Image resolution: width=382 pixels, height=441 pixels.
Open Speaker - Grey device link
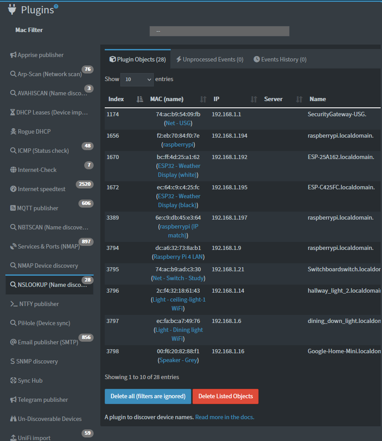pyautogui.click(x=178, y=360)
